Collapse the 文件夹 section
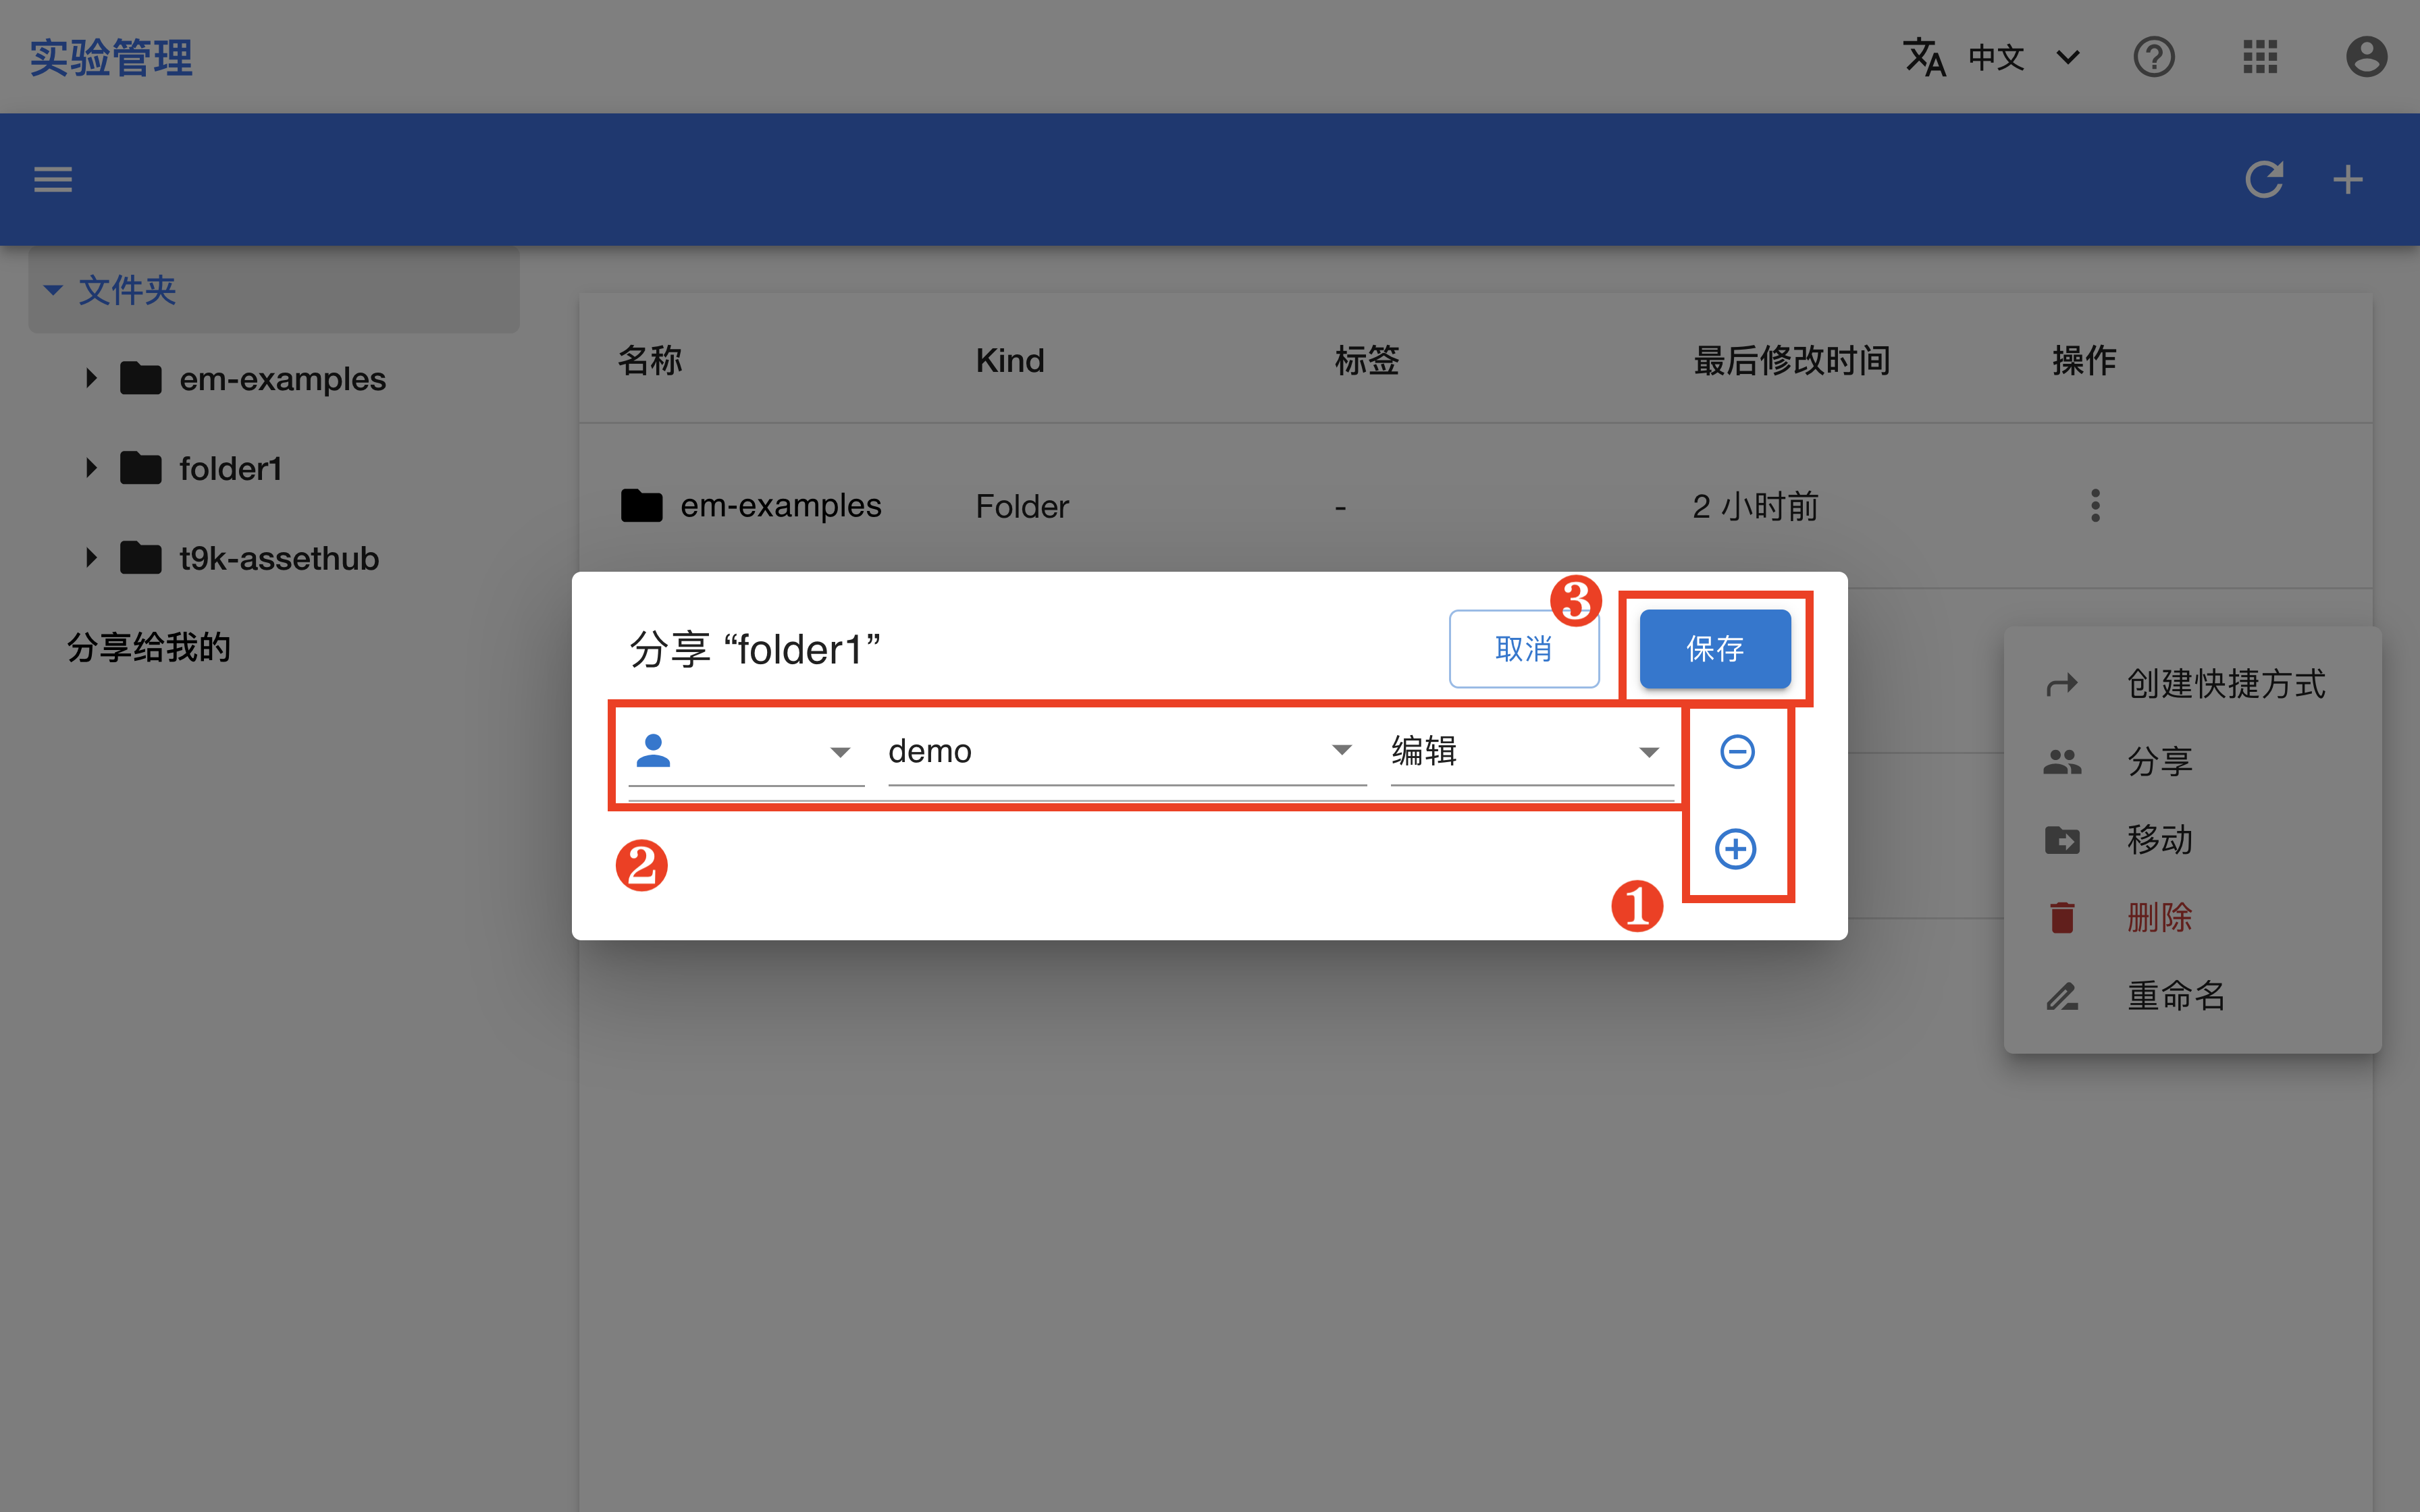The image size is (2420, 1512). tap(53, 290)
